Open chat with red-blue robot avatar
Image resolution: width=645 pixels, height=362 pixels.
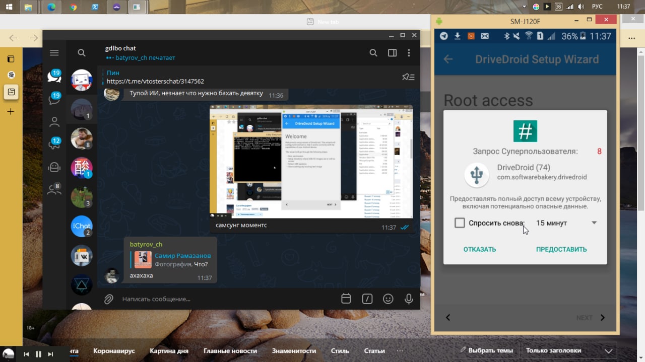[x=81, y=80]
